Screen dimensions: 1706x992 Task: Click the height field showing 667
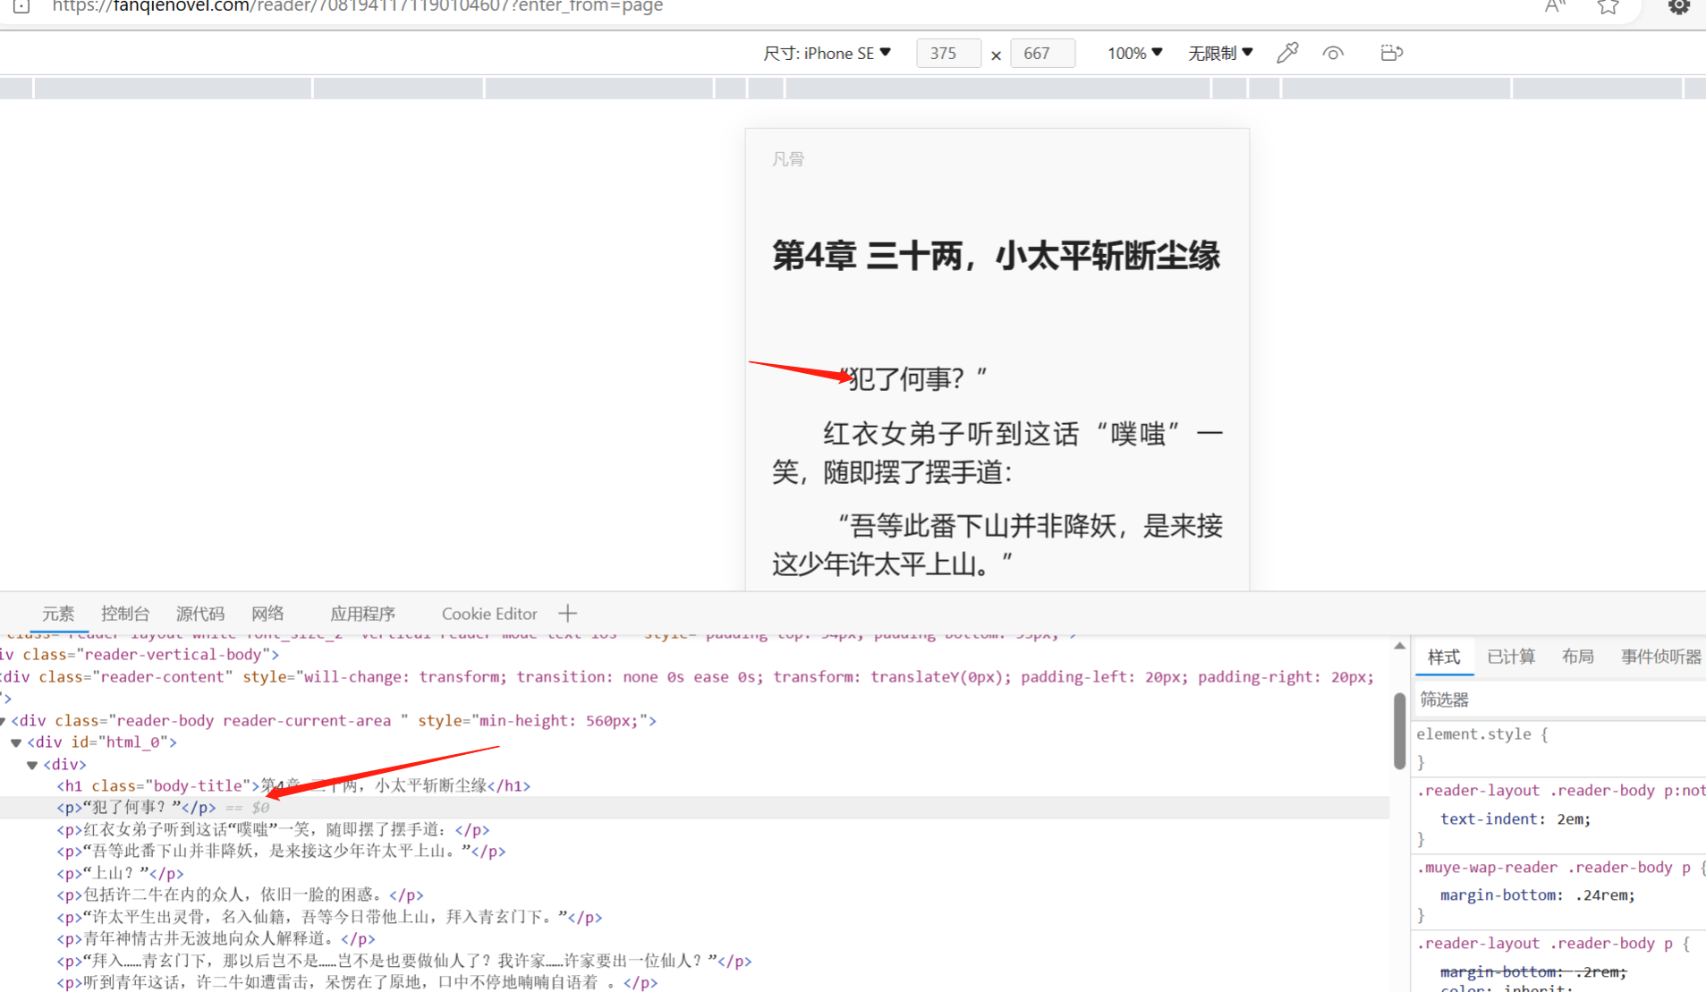(x=1042, y=53)
